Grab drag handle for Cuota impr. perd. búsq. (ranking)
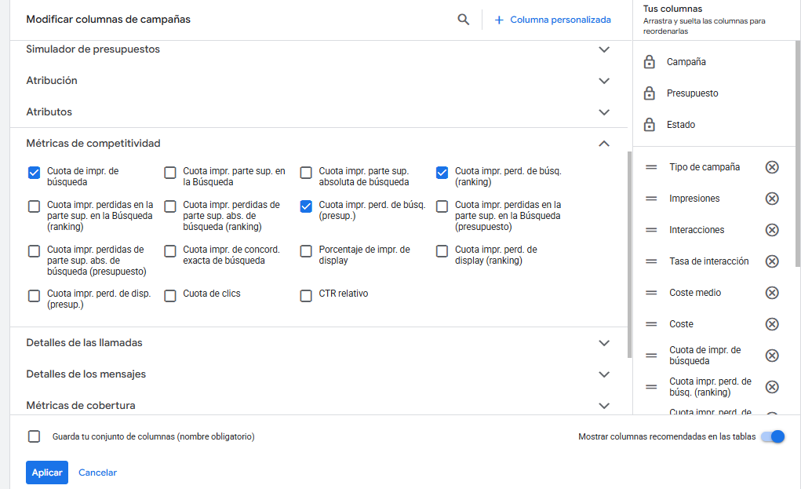Viewport: 801px width, 489px height. click(x=651, y=387)
